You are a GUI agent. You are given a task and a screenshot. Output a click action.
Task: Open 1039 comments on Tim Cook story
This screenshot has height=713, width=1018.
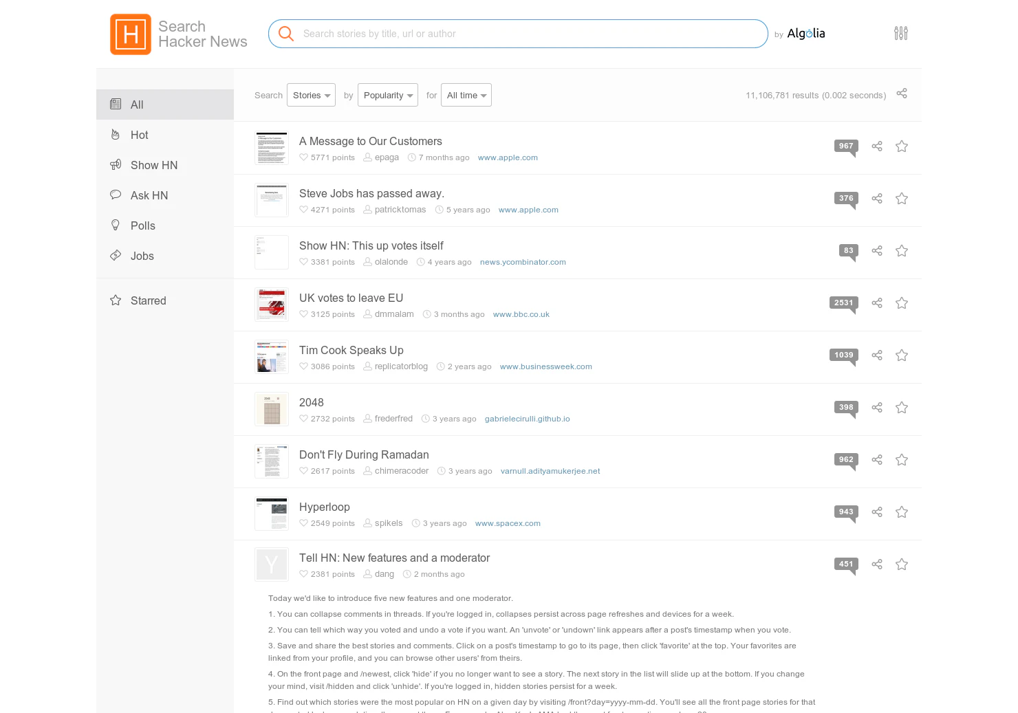(x=844, y=355)
